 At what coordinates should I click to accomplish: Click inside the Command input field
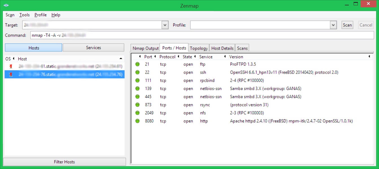(202, 35)
